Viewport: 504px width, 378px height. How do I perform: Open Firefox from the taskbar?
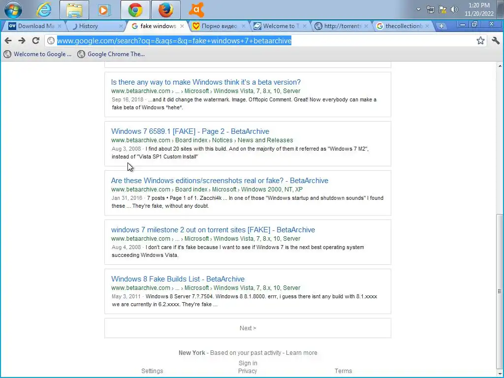(x=165, y=10)
